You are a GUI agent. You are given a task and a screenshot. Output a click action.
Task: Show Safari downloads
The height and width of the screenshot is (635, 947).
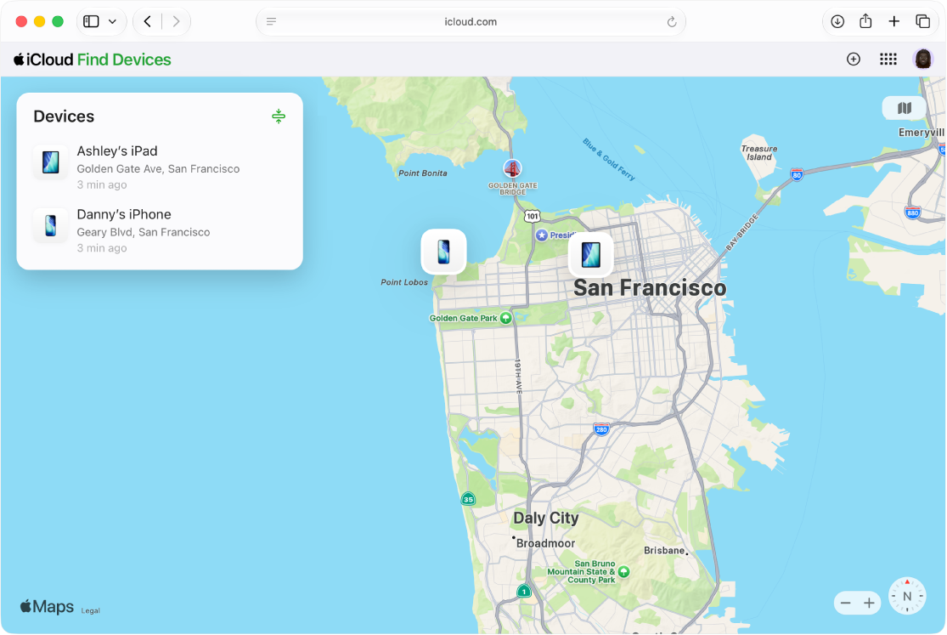click(x=837, y=22)
